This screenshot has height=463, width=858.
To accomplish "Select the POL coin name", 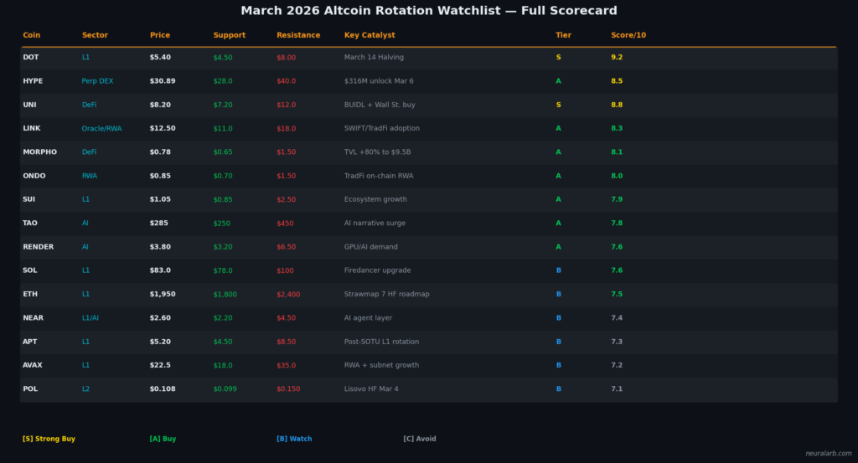I will click(30, 388).
